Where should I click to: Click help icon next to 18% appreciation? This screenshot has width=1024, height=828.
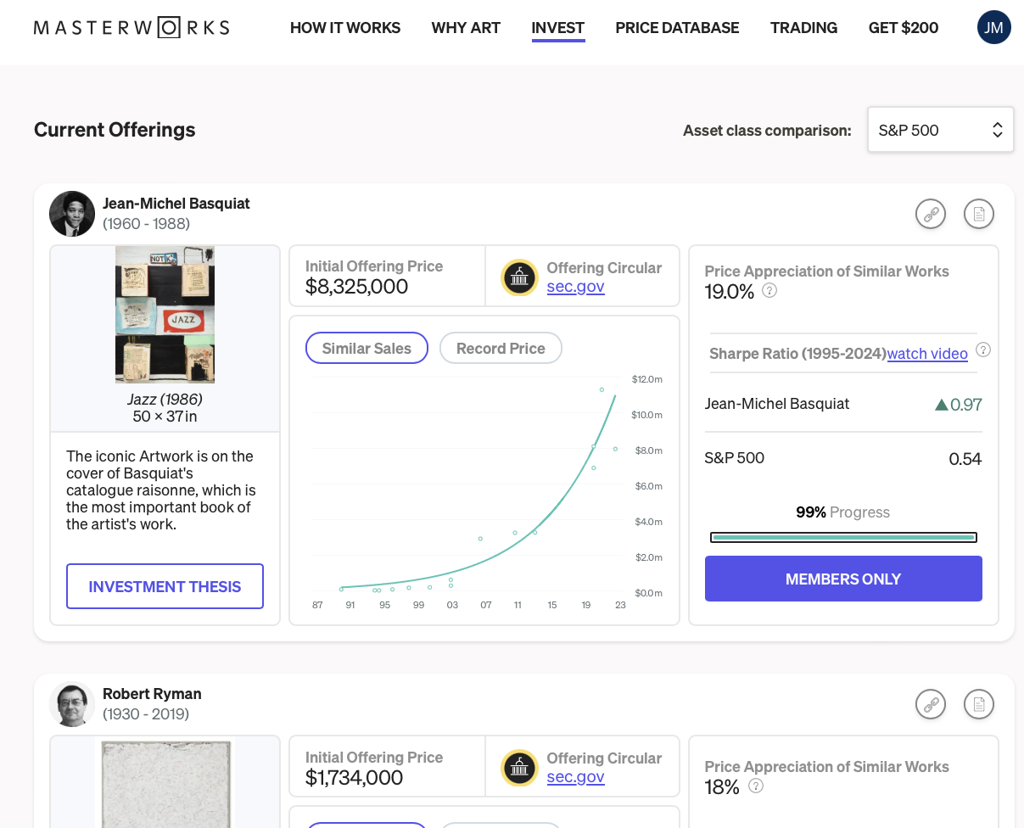756,786
